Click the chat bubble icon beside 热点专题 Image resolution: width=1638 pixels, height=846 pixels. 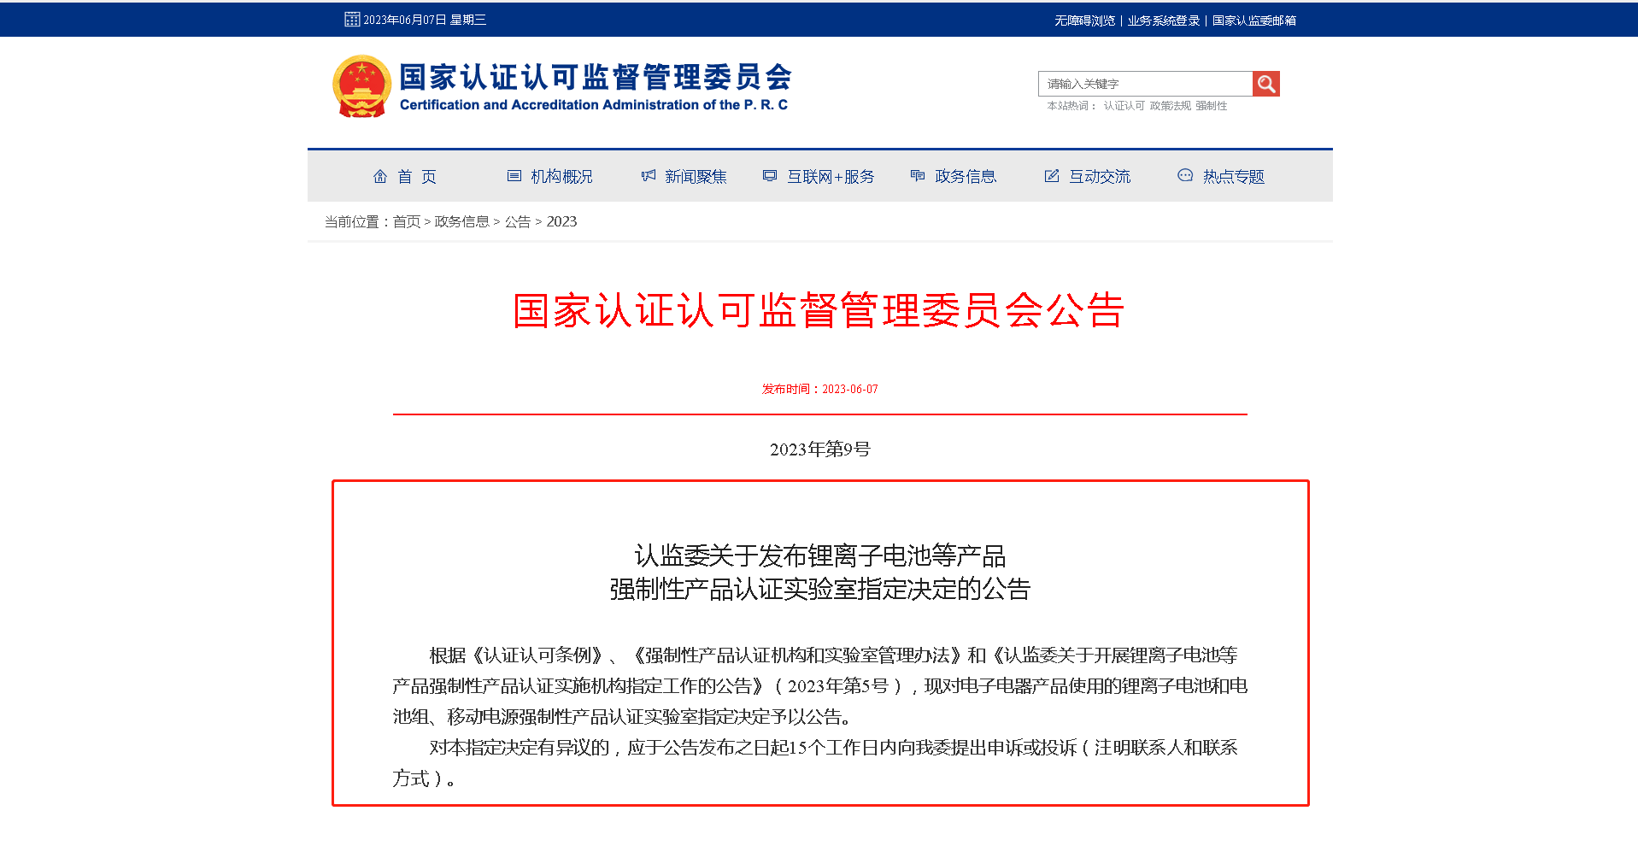[x=1185, y=176]
